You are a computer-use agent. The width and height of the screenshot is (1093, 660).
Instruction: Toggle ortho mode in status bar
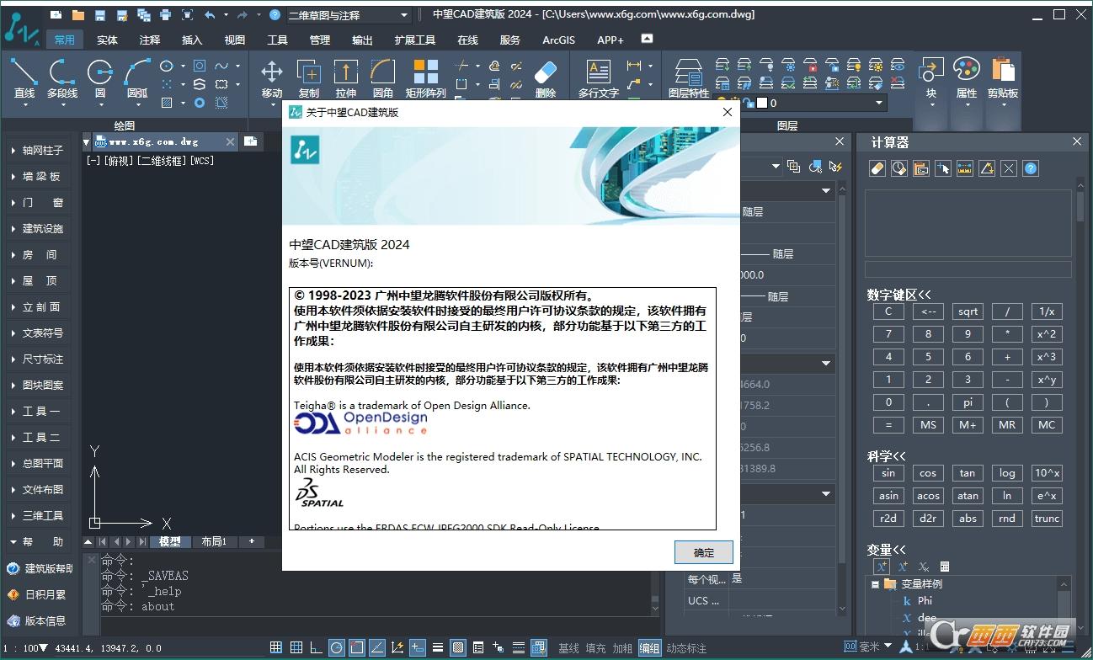316,647
